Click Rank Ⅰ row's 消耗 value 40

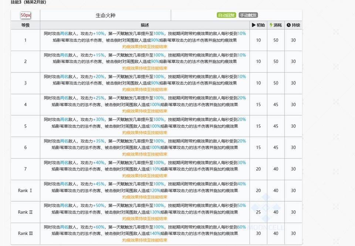[x=276, y=191]
